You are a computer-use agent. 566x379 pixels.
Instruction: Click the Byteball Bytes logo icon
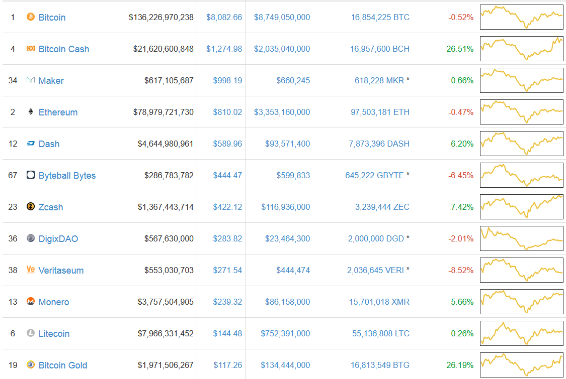(31, 175)
